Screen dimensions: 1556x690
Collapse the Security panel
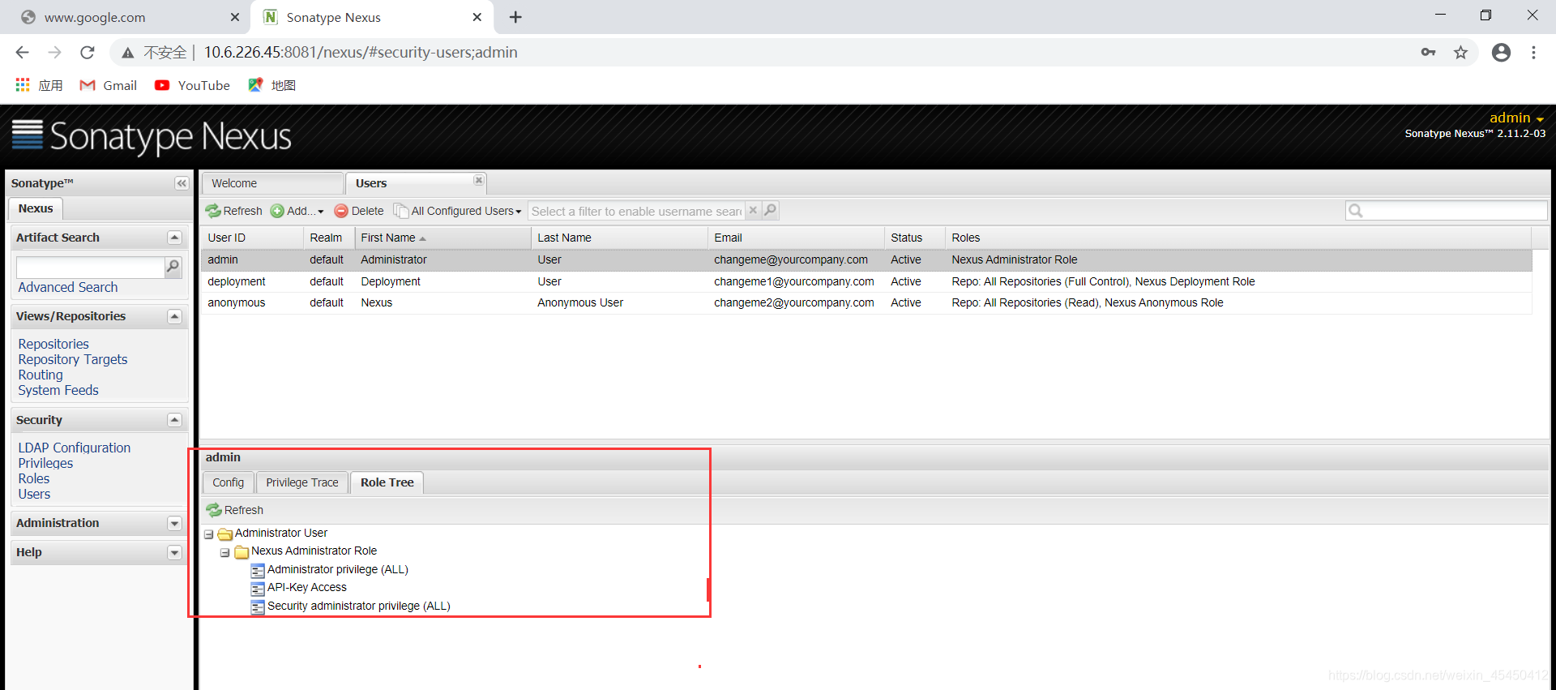tap(174, 420)
